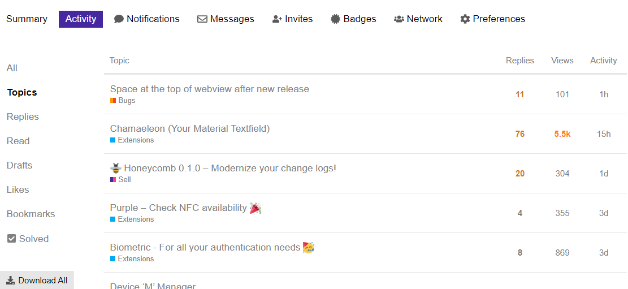The image size is (628, 289).
Task: Click the Sell category tag under Honeycomb
Action: point(124,180)
